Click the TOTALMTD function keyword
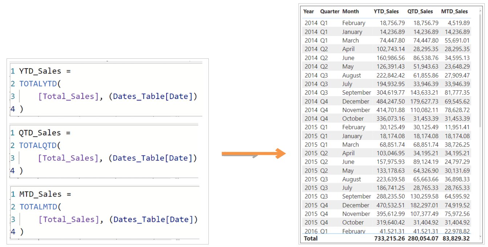Image resolution: width=488 pixels, height=247 pixels. pos(38,207)
